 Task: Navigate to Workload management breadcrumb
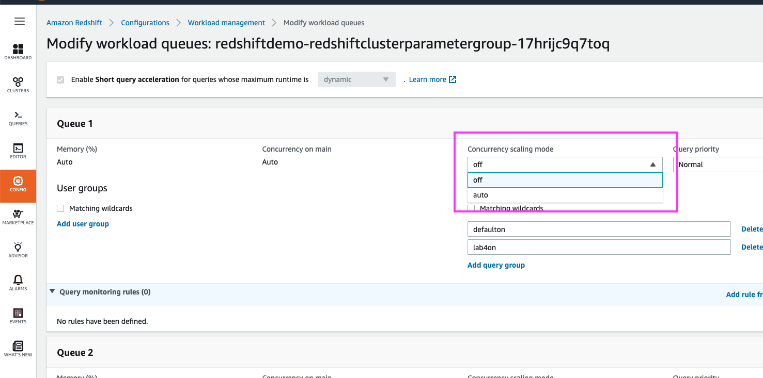pyautogui.click(x=226, y=23)
